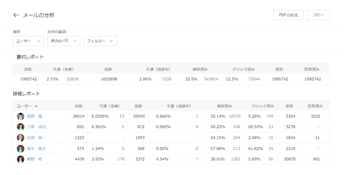Click the PDFの形式 export button

click(288, 15)
